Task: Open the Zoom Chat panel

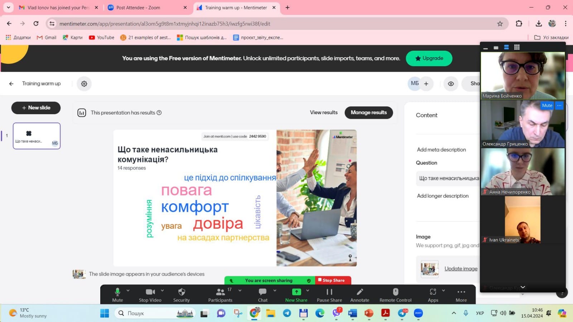Action: [x=263, y=292]
